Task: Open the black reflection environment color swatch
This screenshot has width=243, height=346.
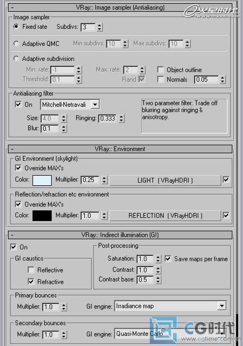Action: [42, 216]
